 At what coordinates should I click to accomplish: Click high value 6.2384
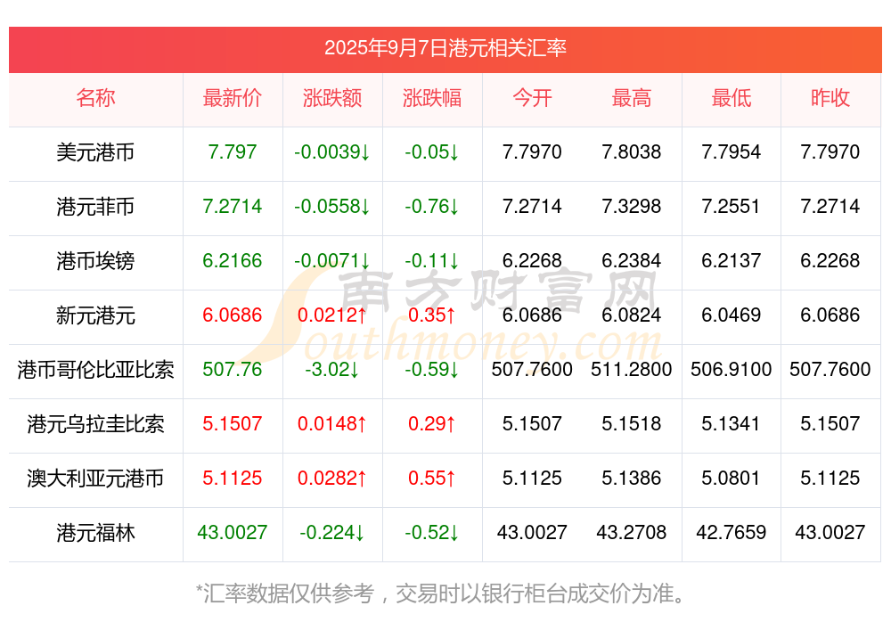632,260
